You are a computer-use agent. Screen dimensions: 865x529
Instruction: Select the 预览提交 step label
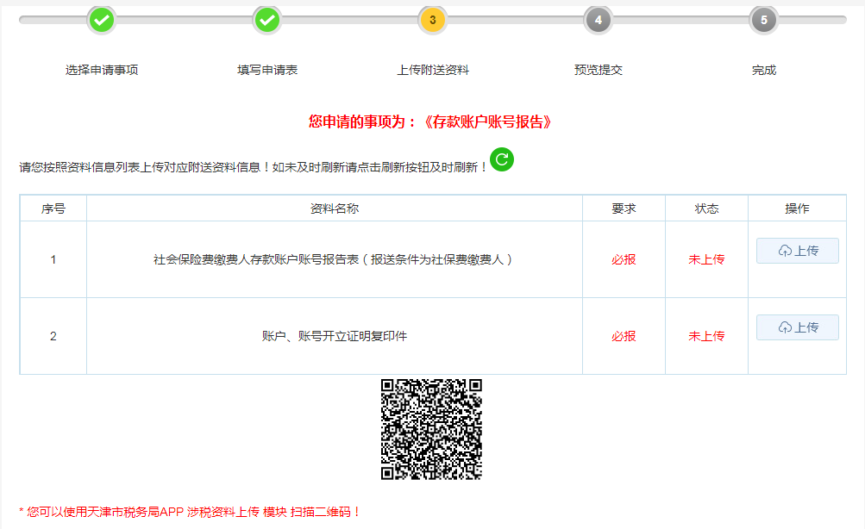click(598, 70)
